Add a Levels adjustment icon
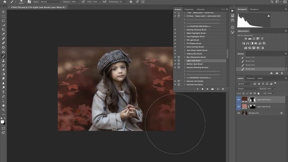Viewport: 288px width, 162px height. [x=250, y=39]
